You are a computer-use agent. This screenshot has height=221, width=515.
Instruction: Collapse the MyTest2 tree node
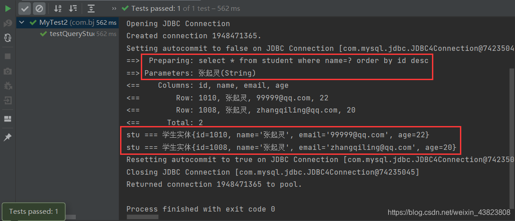(x=22, y=23)
